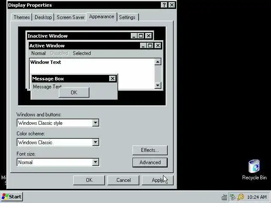
Task: Open the Start menu
Action: (11, 197)
